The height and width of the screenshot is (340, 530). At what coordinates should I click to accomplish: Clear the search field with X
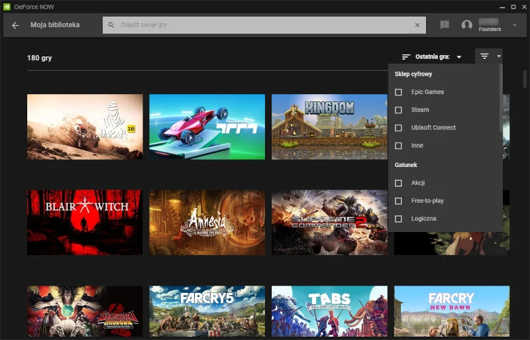[417, 25]
